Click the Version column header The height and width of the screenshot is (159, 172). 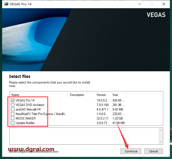(103, 95)
